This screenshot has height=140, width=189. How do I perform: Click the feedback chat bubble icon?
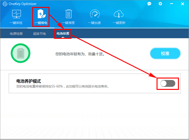click(149, 4)
